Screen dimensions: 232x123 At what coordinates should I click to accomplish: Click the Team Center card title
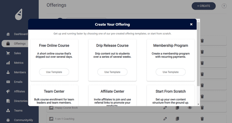54,91
